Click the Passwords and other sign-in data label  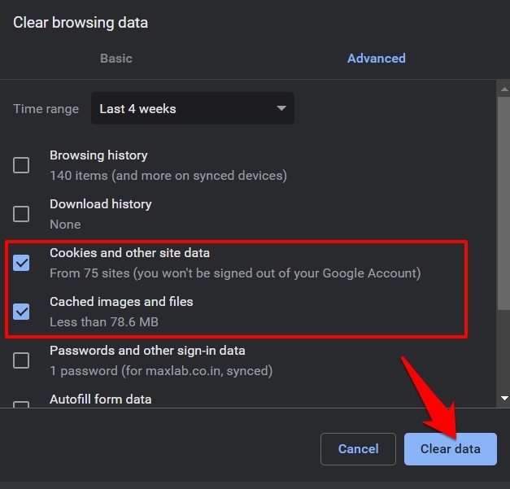click(147, 351)
